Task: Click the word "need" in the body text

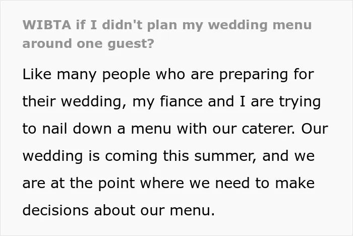Action: (232, 183)
